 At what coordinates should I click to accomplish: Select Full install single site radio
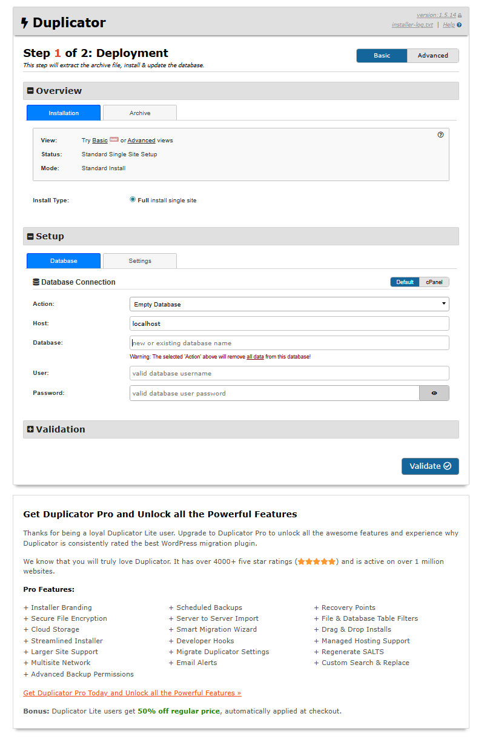(x=133, y=199)
